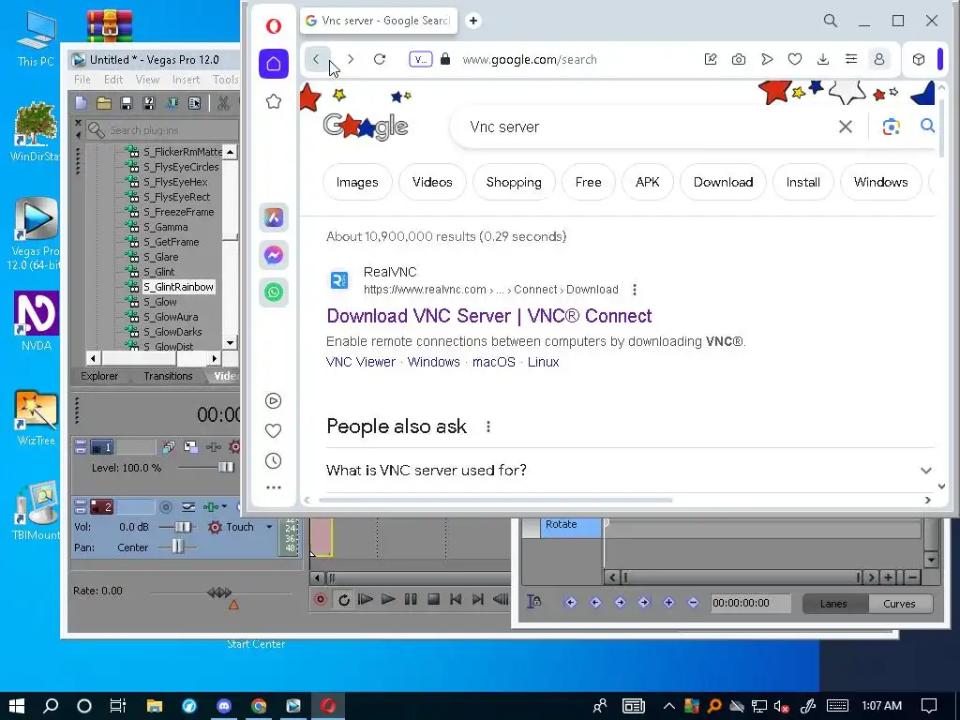Filter Google results by Videos
Screen dimensions: 960x720
pos(432,183)
